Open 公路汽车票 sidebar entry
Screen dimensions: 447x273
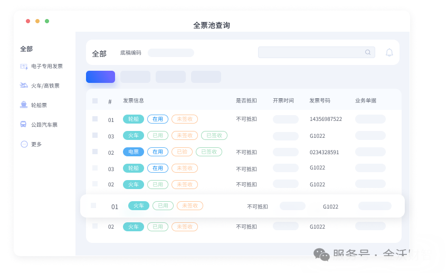[44, 125]
